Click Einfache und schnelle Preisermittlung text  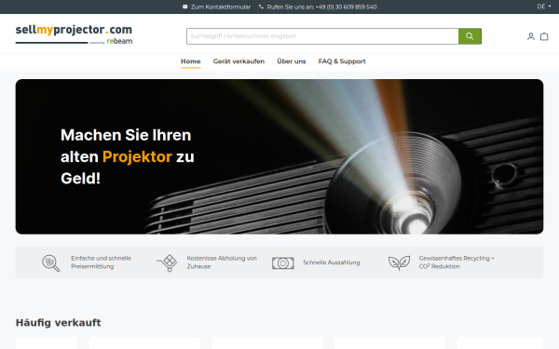[x=101, y=262]
